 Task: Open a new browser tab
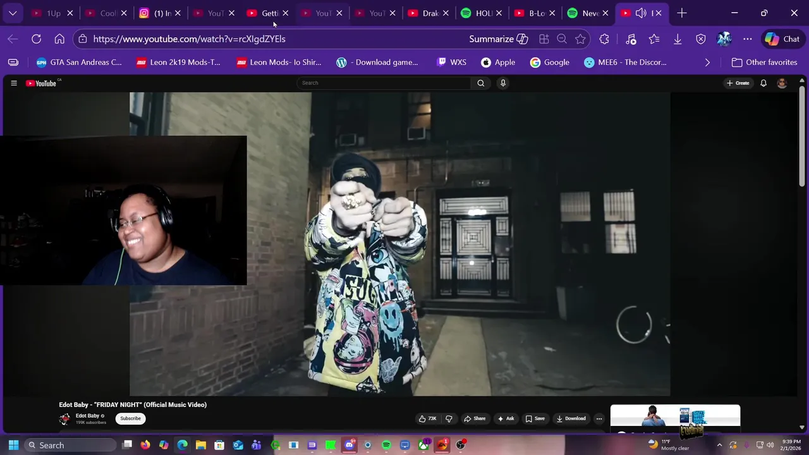(x=682, y=13)
